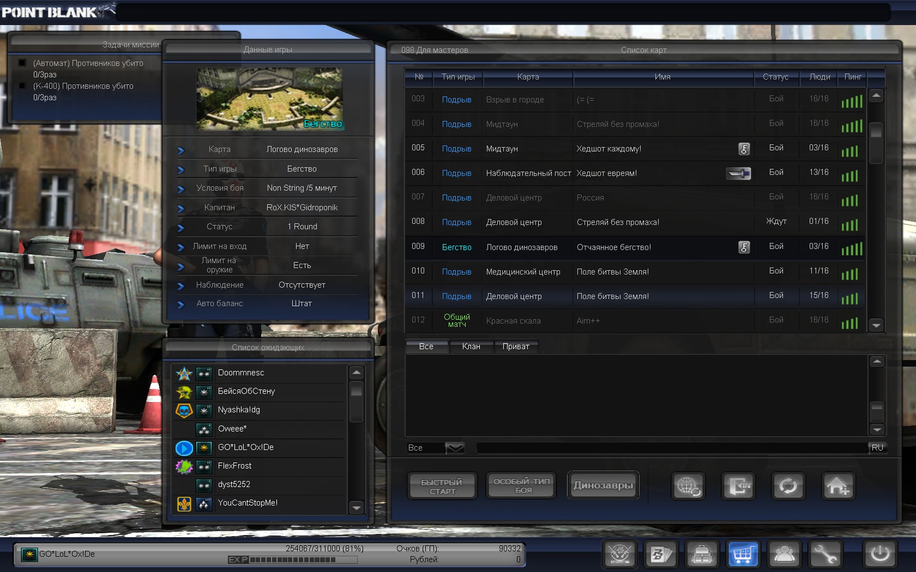Click the power exit icon
The height and width of the screenshot is (572, 916).
[879, 555]
